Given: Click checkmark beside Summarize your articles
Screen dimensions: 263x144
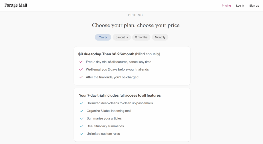Looking at the screenshot, I should click(82, 118).
